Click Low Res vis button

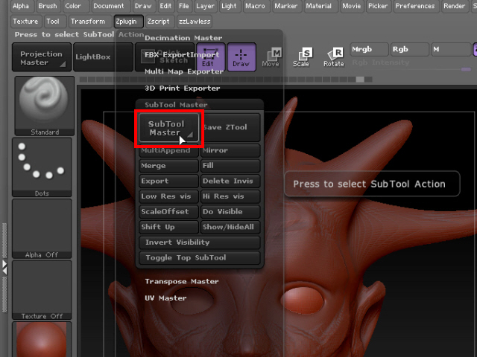pyautogui.click(x=169, y=196)
